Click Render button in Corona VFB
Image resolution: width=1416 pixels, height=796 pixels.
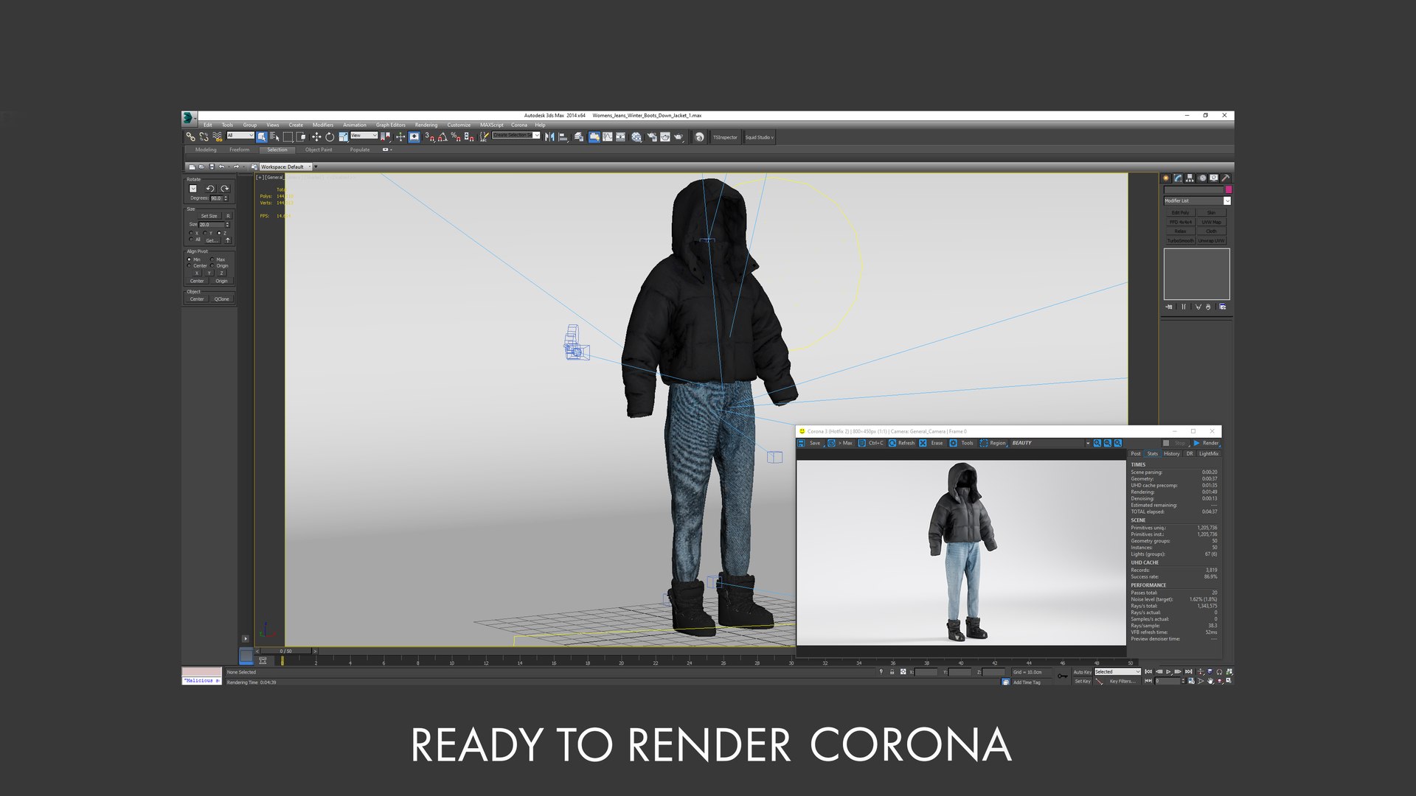pos(1207,443)
